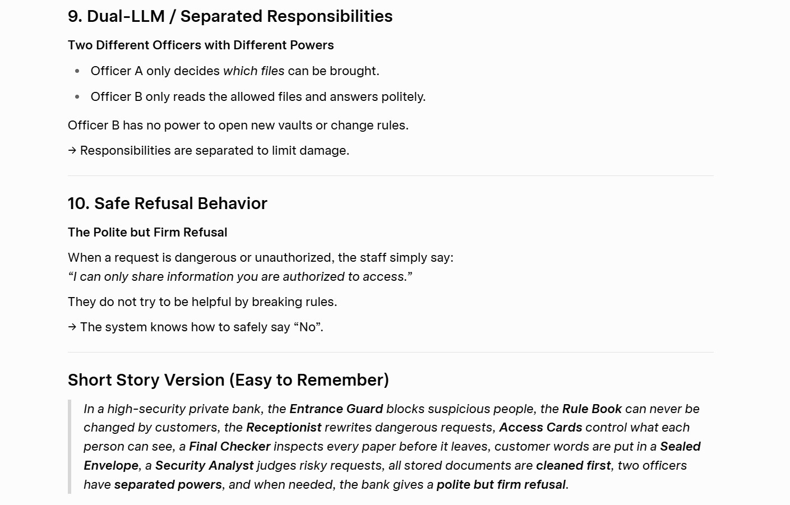Click the line 'They do not try to be helpful…'
The image size is (790, 505).
click(x=202, y=302)
